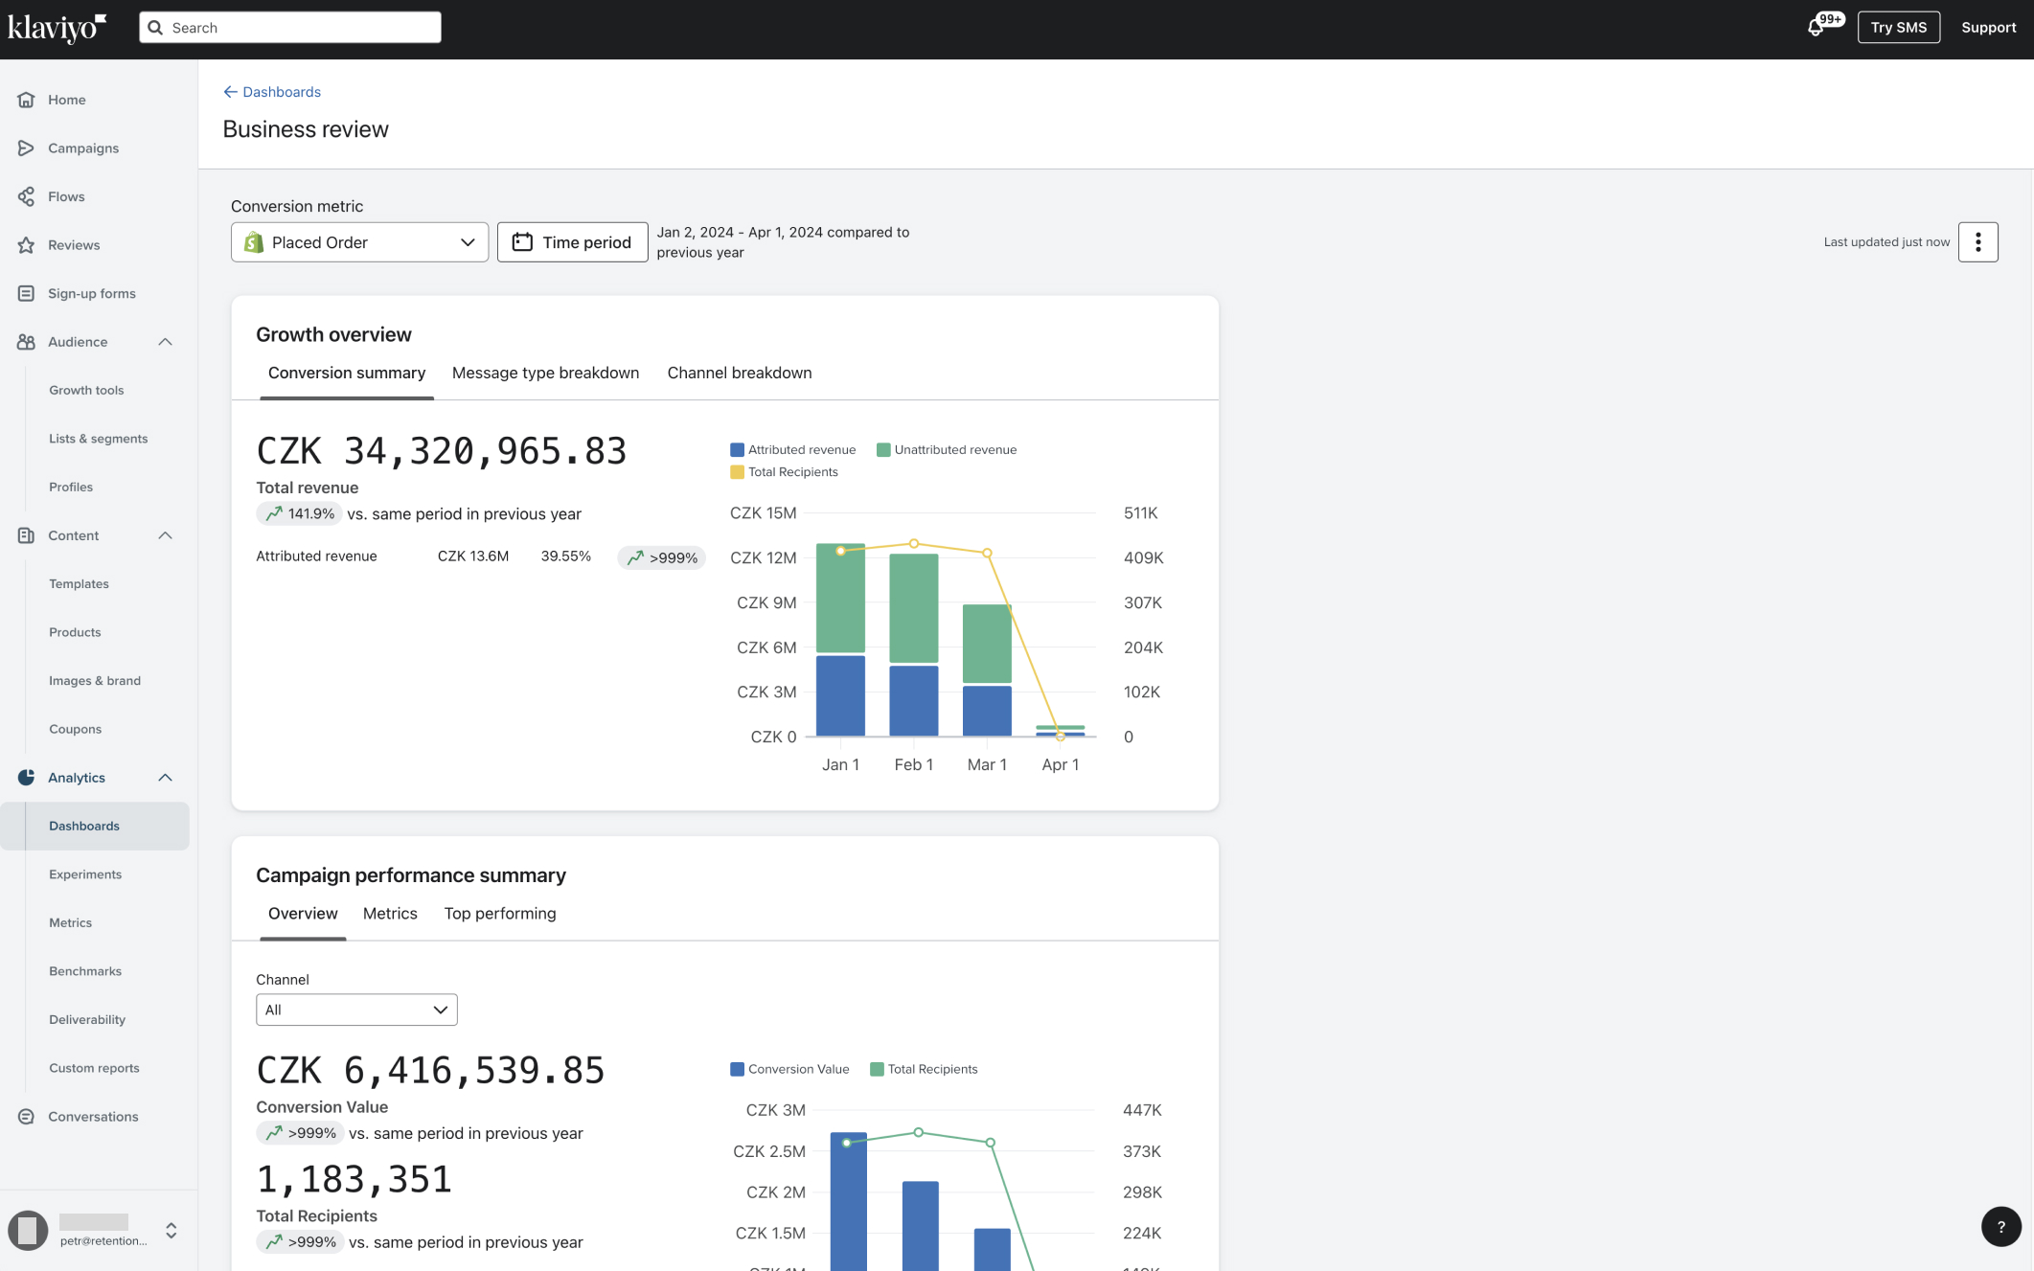
Task: Click the >999% attributed revenue trend badge
Action: tap(661, 557)
